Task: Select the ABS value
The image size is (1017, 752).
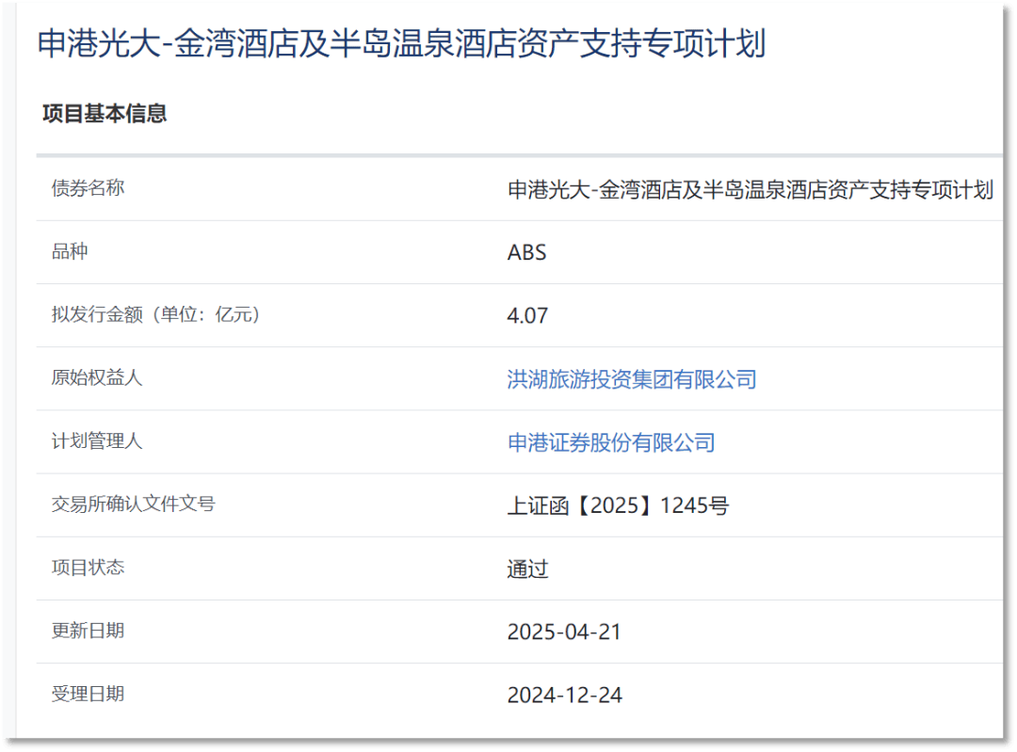Action: tap(526, 252)
